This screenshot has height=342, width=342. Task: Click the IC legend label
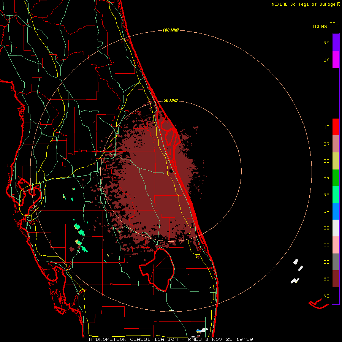tap(326, 245)
